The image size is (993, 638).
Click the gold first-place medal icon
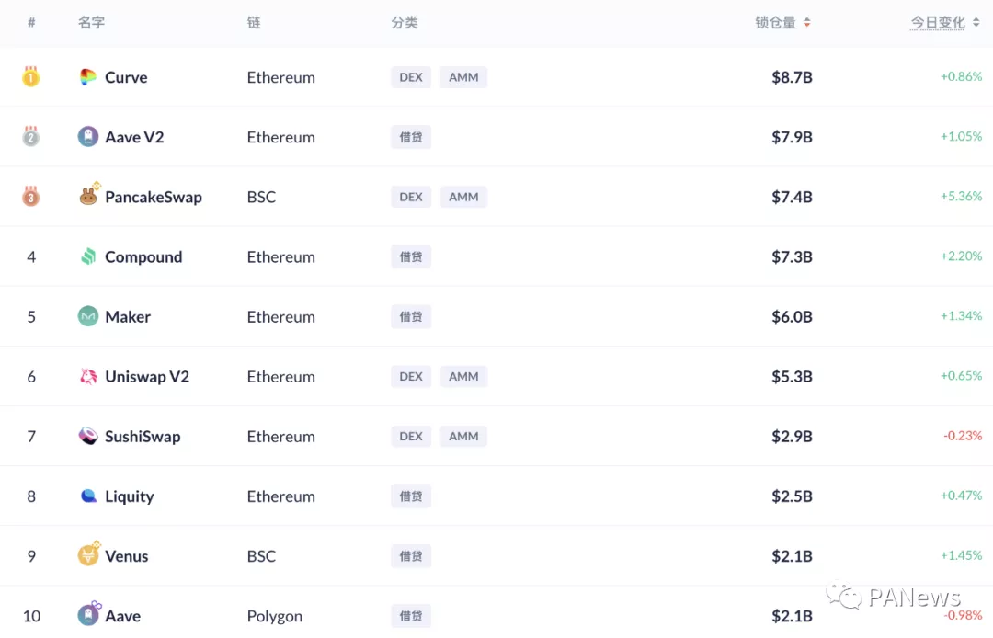tap(31, 77)
